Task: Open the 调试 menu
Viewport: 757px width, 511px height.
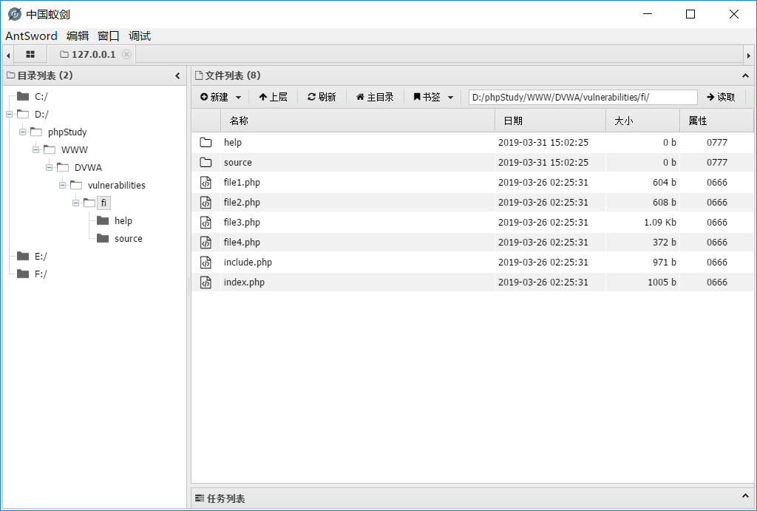Action: [x=140, y=35]
